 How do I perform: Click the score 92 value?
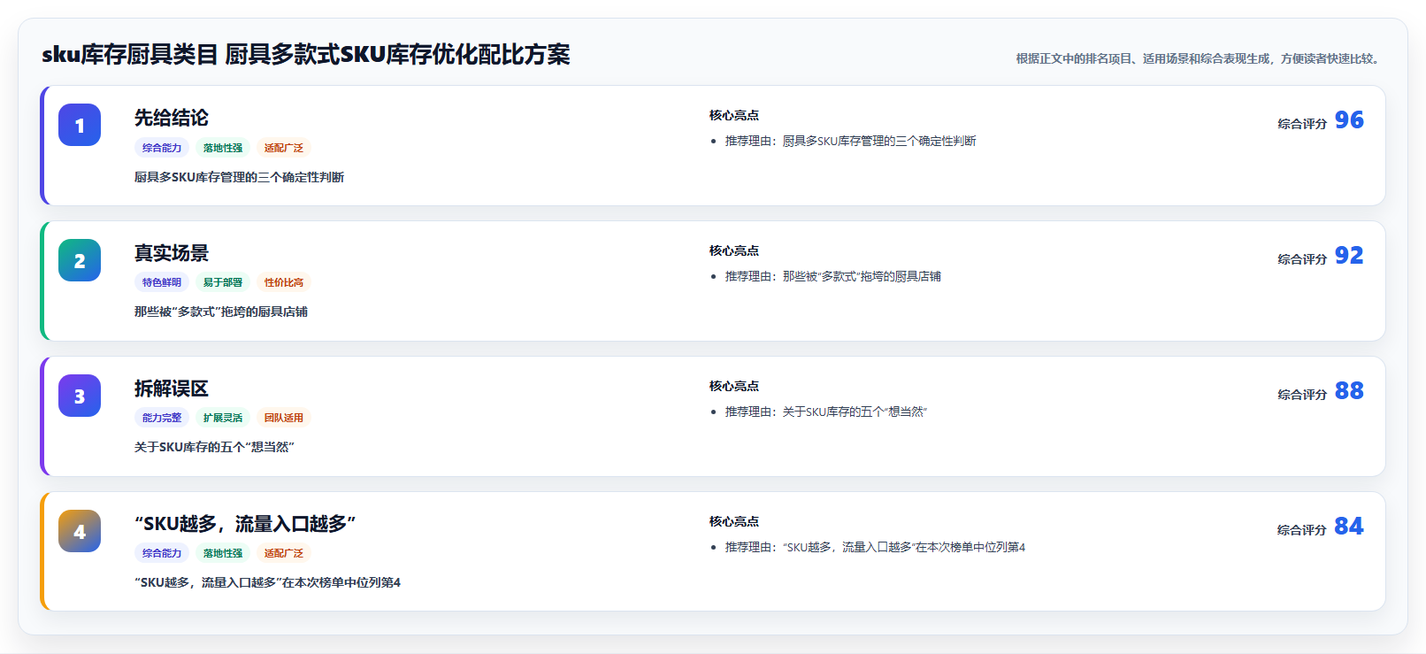click(x=1349, y=256)
